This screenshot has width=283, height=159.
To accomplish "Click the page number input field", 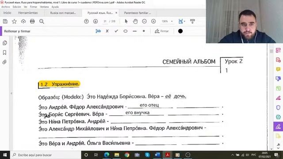I will coord(105,22).
